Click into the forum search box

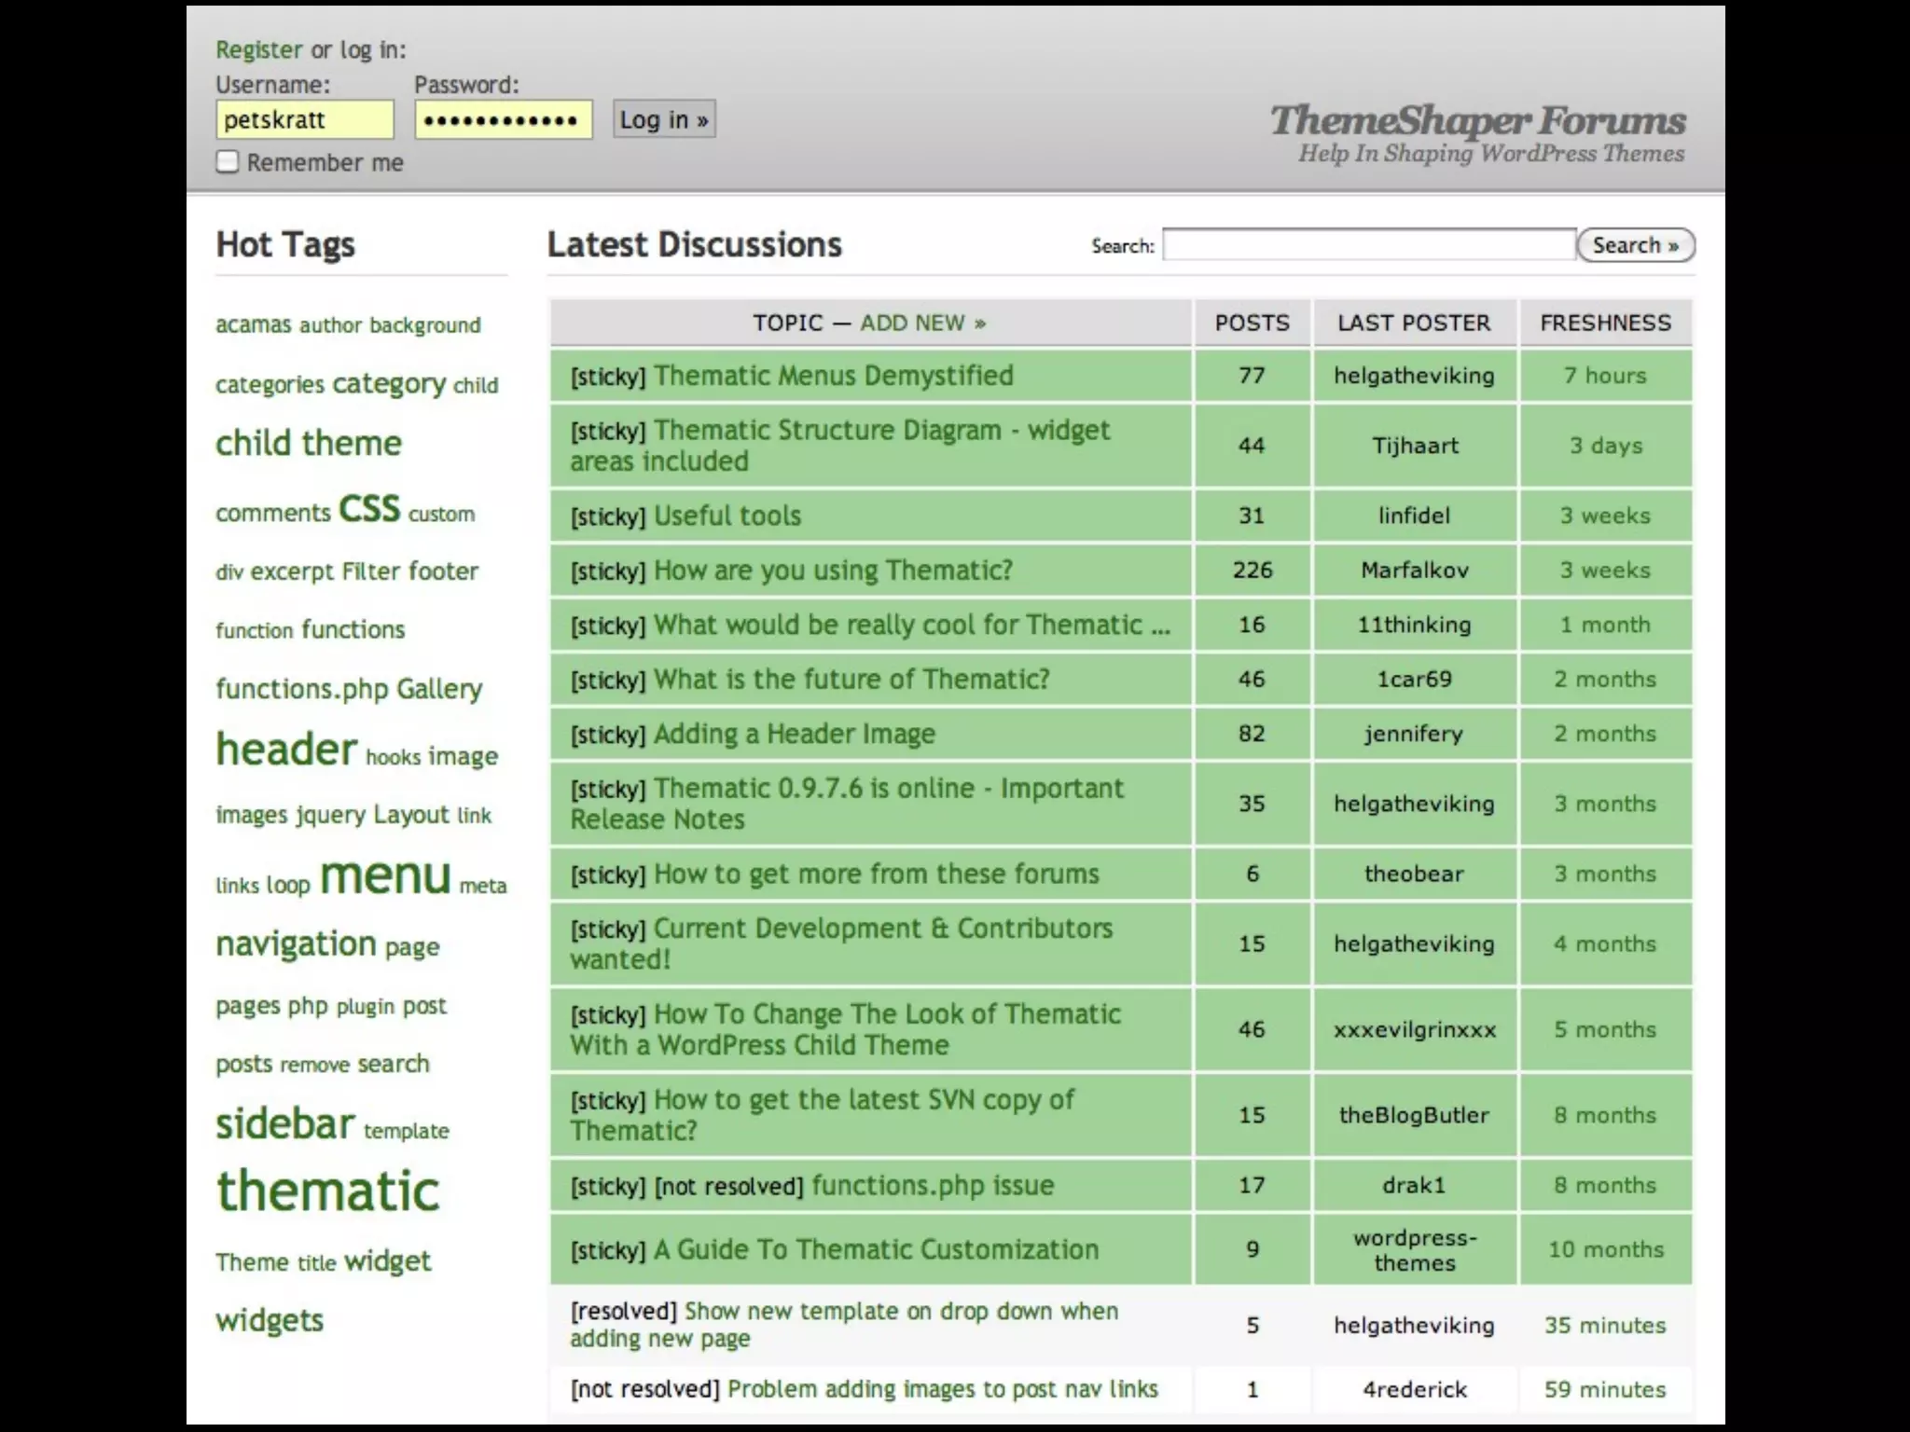pos(1368,245)
